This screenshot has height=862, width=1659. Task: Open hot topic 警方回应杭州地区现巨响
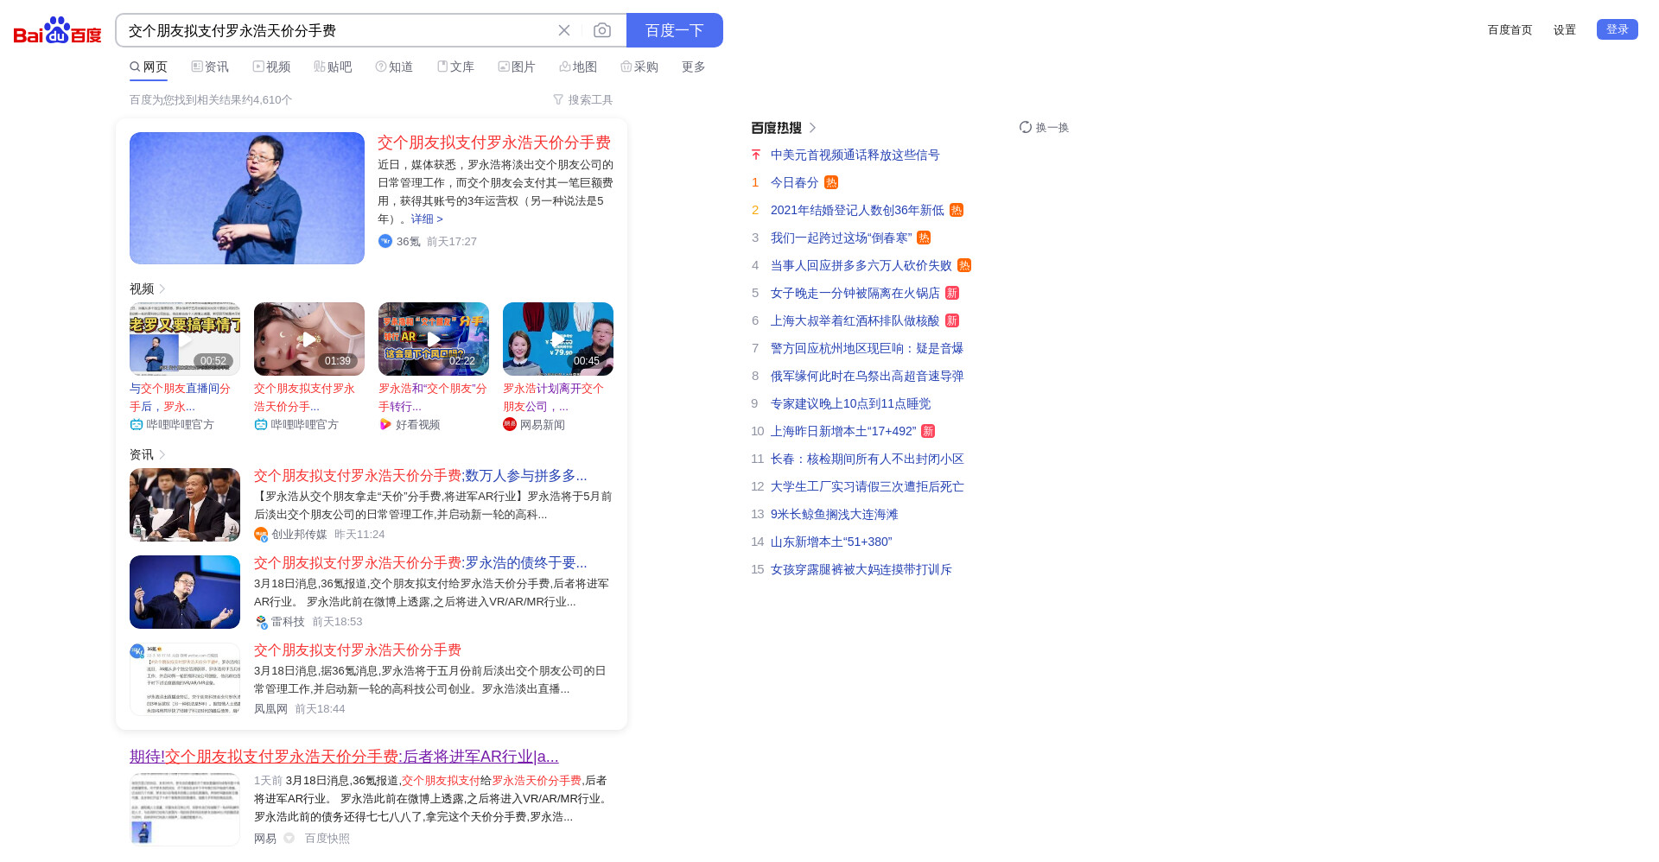(x=867, y=349)
